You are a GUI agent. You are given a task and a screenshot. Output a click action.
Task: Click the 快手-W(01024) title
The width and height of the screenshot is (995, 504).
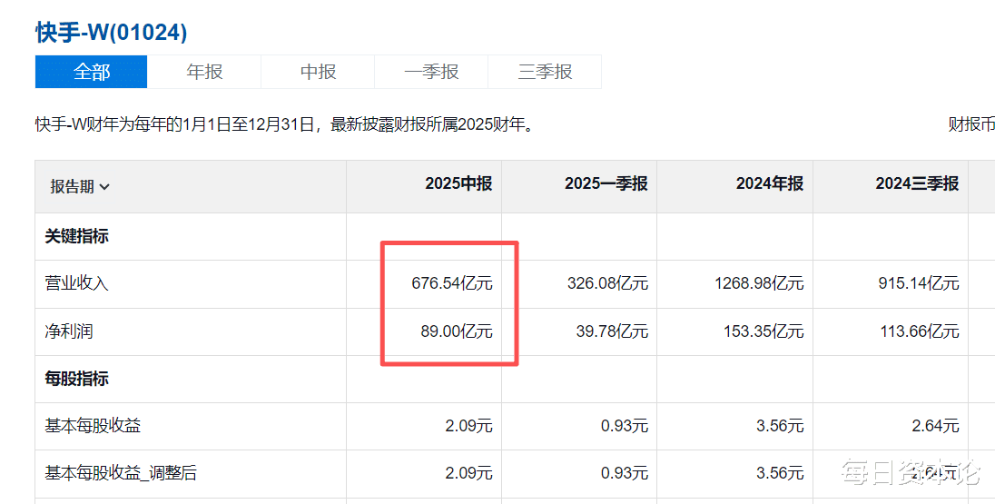(x=111, y=32)
